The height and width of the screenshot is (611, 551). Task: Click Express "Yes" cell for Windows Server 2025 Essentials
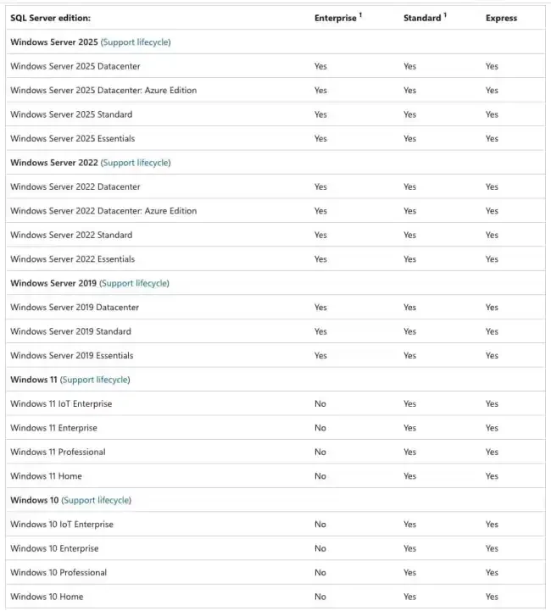[492, 138]
